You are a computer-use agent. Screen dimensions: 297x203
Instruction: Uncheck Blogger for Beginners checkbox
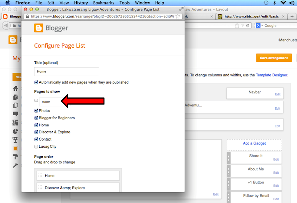point(36,118)
